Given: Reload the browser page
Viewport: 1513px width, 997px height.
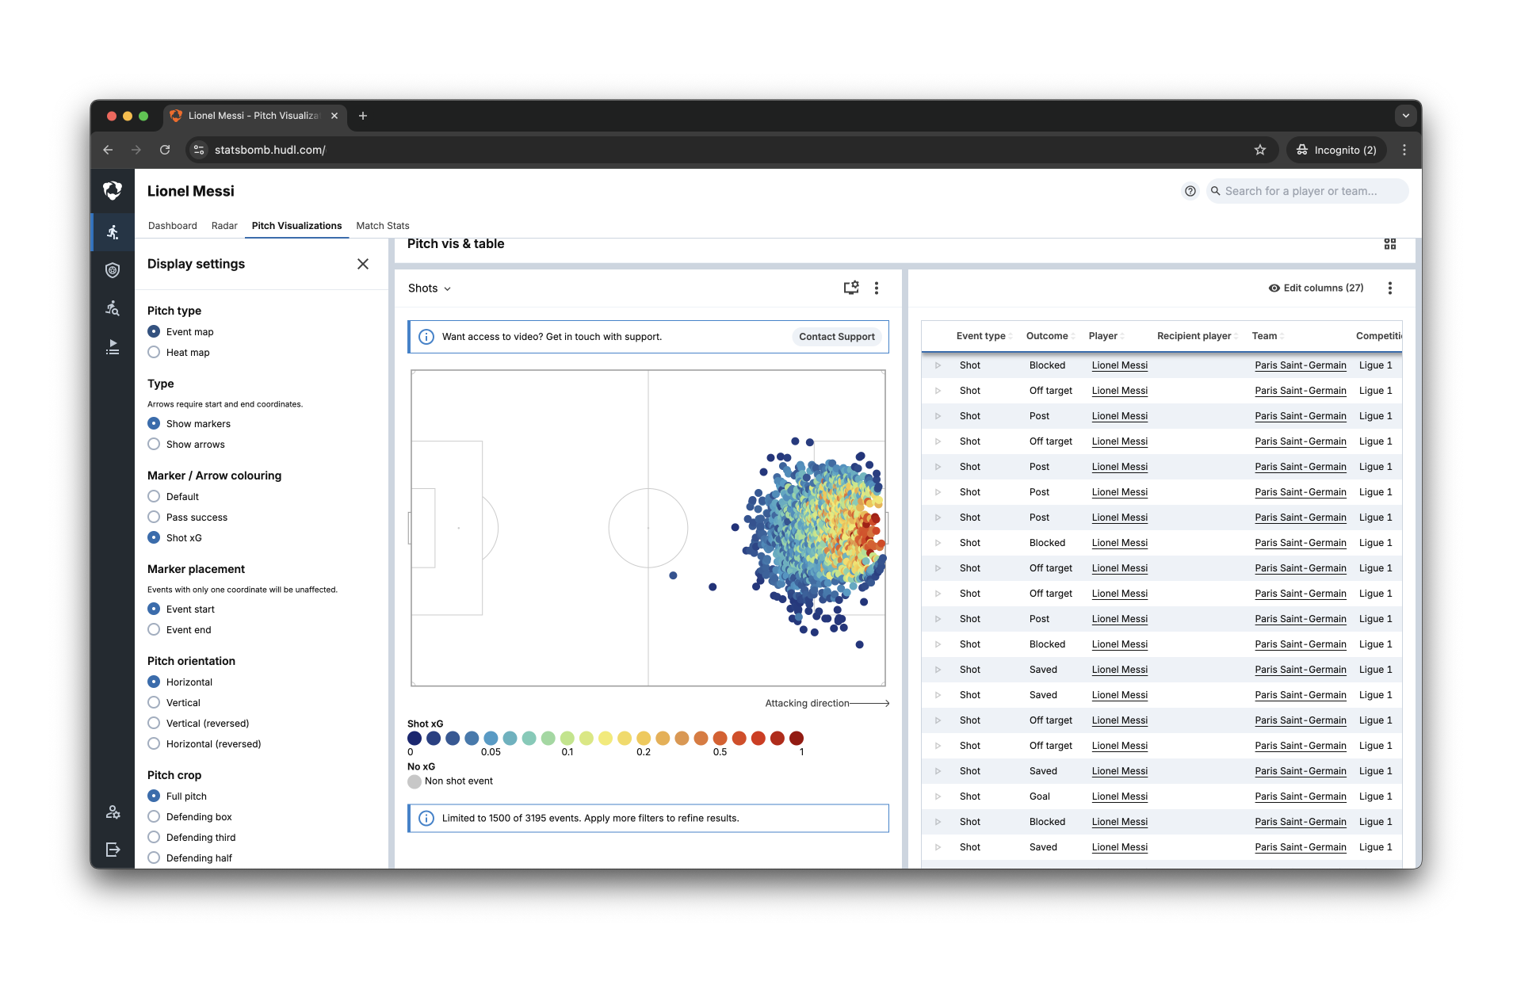Looking at the screenshot, I should pos(165,150).
